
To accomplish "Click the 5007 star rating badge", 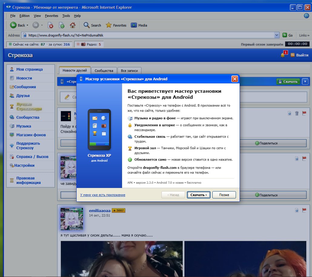I will coord(119,210).
